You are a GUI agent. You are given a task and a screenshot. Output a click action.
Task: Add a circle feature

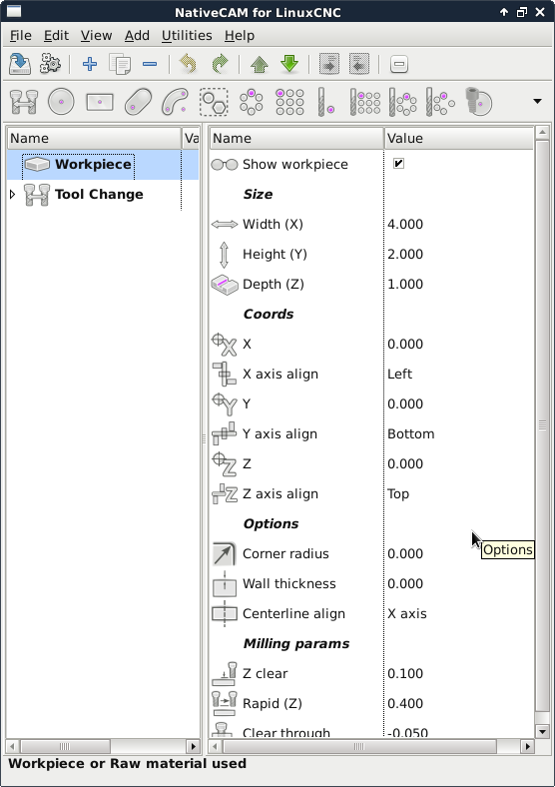(x=61, y=102)
